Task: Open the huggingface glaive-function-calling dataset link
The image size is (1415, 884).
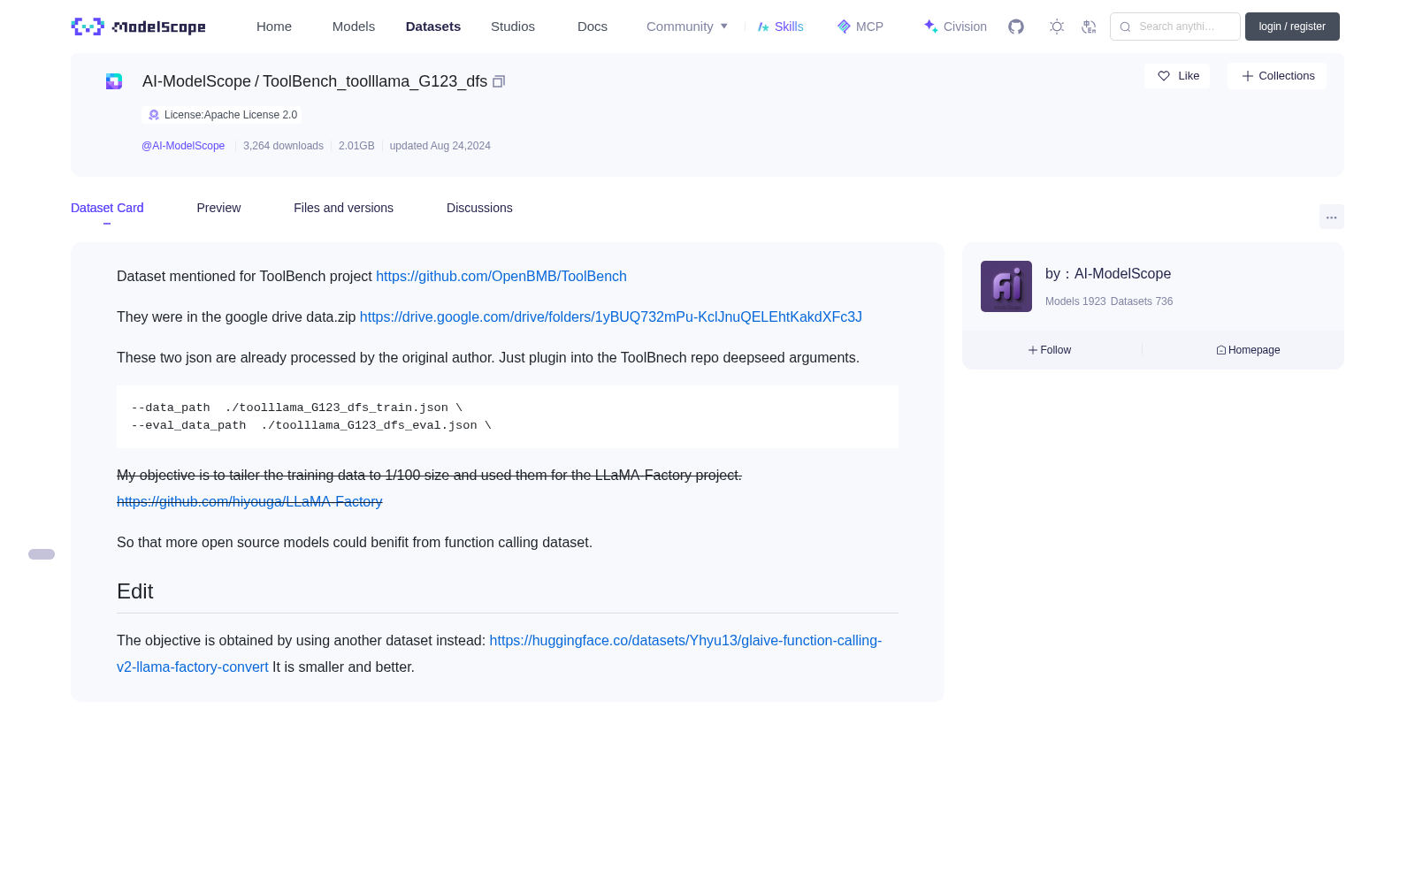Action: pyautogui.click(x=685, y=641)
